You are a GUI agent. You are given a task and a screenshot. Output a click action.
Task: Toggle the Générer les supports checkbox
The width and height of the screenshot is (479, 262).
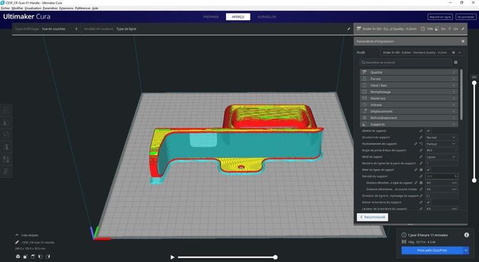coord(428,130)
